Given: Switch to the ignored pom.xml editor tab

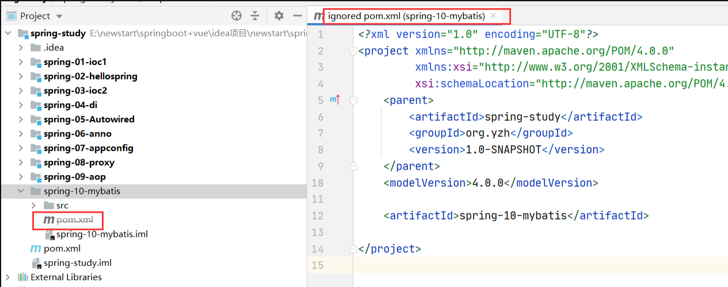Looking at the screenshot, I should tap(406, 16).
